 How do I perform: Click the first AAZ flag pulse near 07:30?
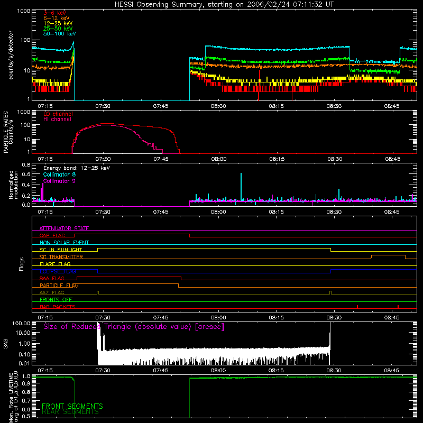coord(98,292)
